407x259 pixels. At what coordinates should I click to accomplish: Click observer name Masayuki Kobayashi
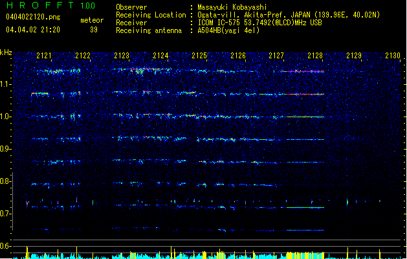[x=232, y=7]
